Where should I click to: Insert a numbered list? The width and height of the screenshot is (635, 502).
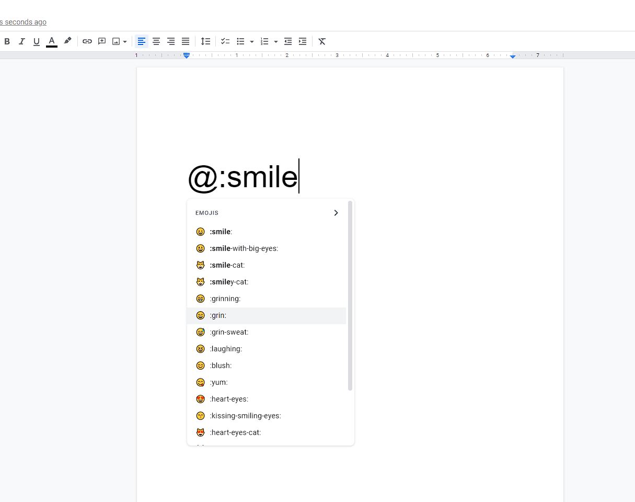(x=265, y=41)
